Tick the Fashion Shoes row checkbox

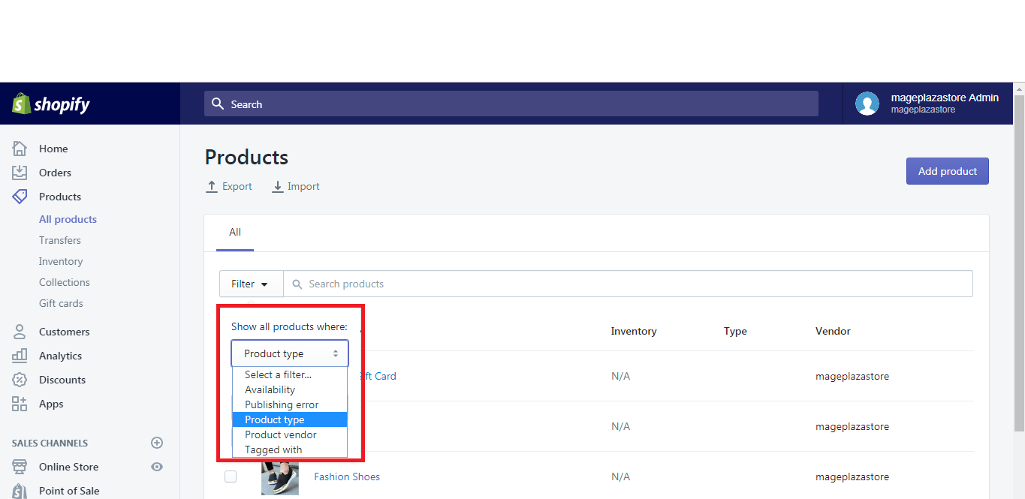tap(231, 476)
